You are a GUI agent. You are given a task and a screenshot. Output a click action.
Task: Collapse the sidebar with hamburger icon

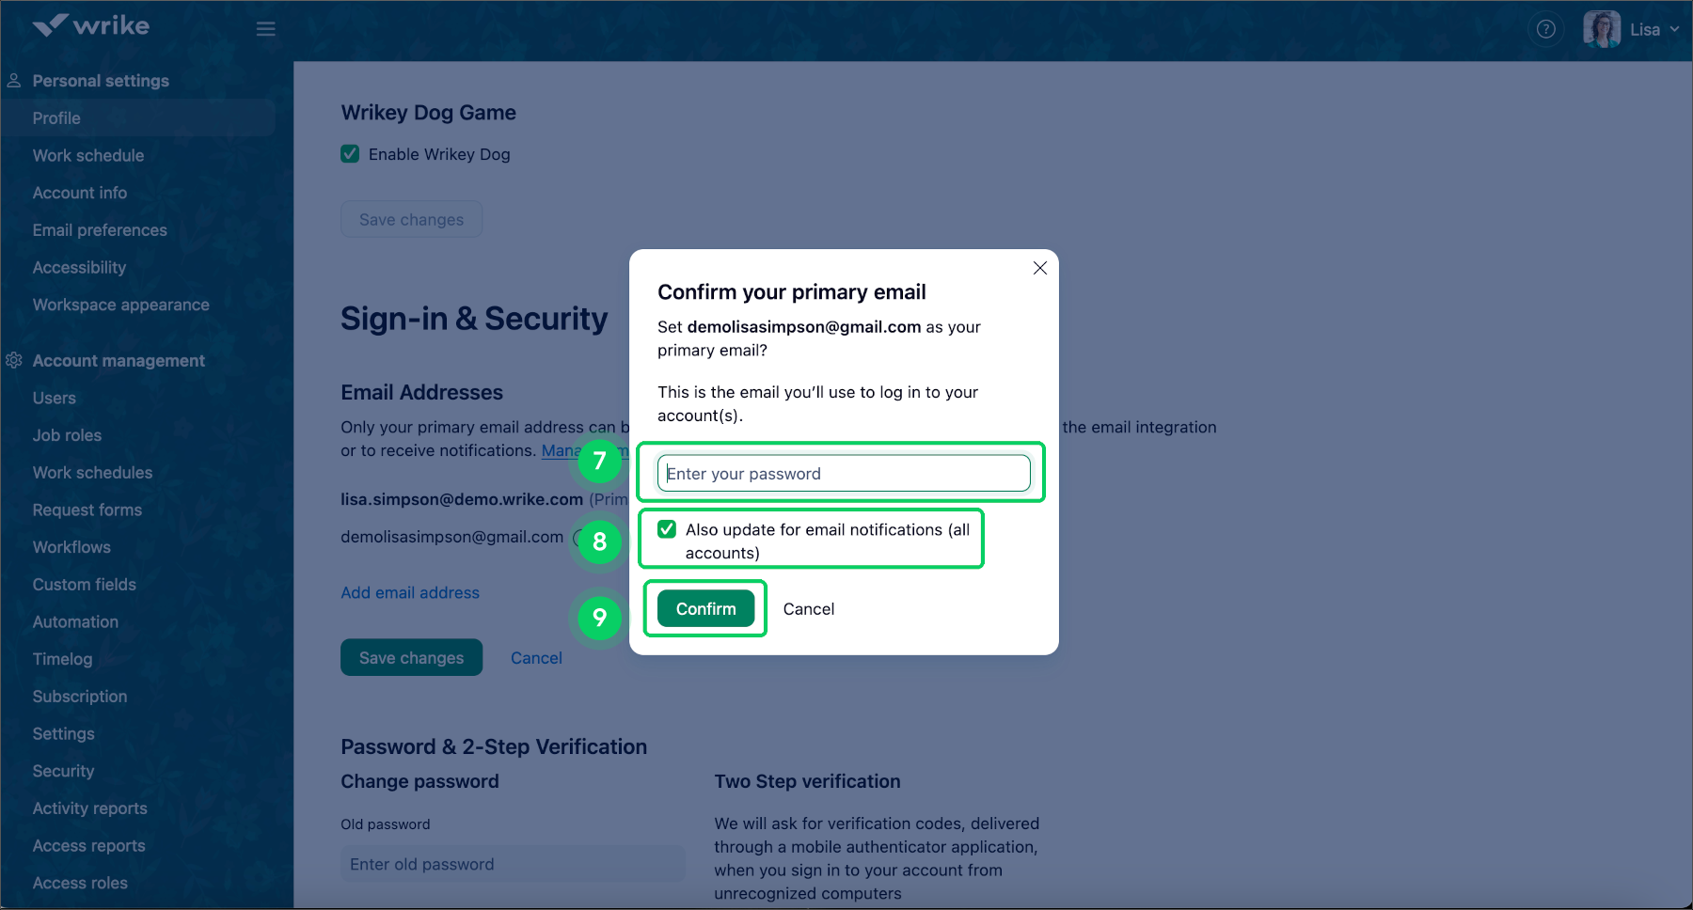[266, 29]
